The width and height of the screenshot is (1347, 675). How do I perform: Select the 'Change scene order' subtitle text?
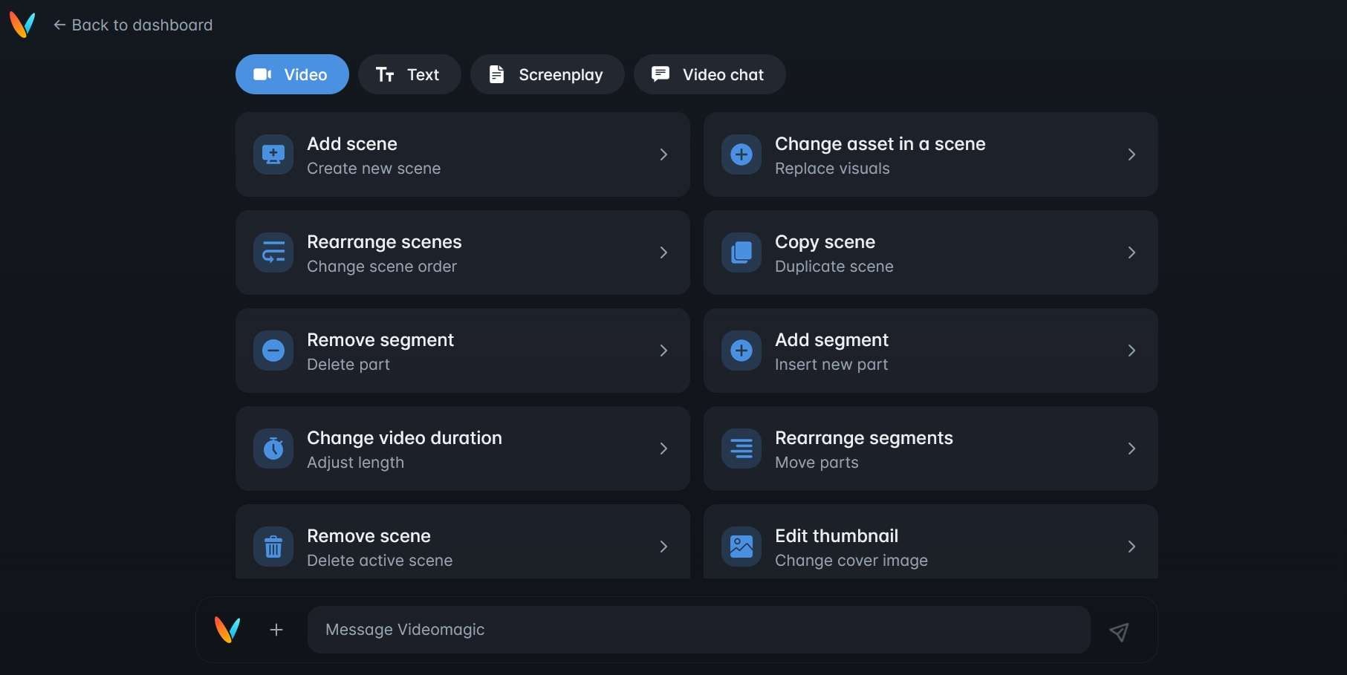pyautogui.click(x=382, y=267)
